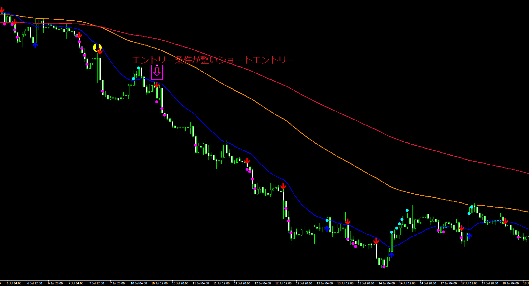The image size is (529, 286).
Task: Click the "18 Jul 04:00" time axis label
Action: [511, 283]
